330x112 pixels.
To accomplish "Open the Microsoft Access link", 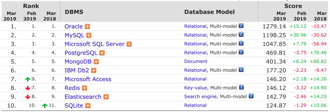I will [x=88, y=79].
